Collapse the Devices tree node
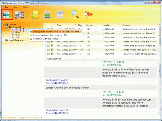The width and height of the screenshot is (162, 121). [3, 24]
